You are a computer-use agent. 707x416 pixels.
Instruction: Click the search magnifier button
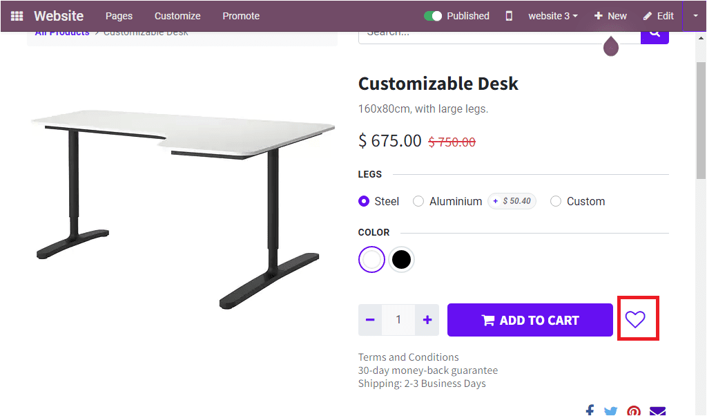(654, 34)
